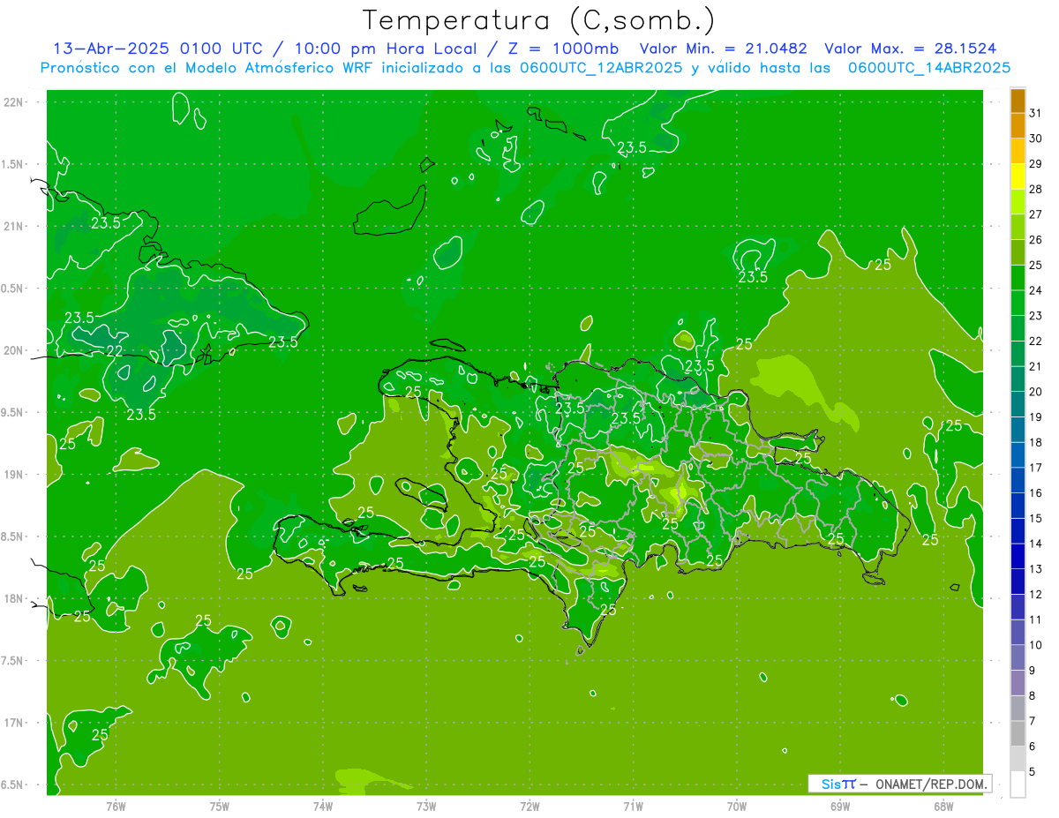Click color scale label 16
Screen dimensions: 1059x818
[1035, 493]
